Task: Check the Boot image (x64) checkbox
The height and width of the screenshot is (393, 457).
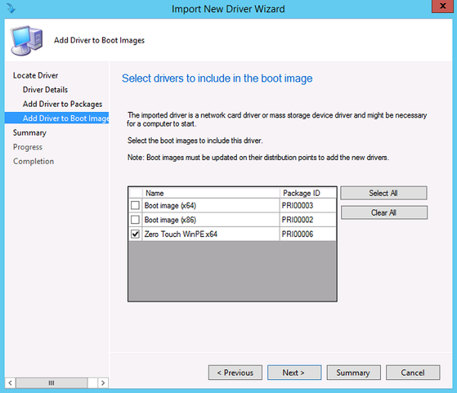Action: pyautogui.click(x=135, y=206)
